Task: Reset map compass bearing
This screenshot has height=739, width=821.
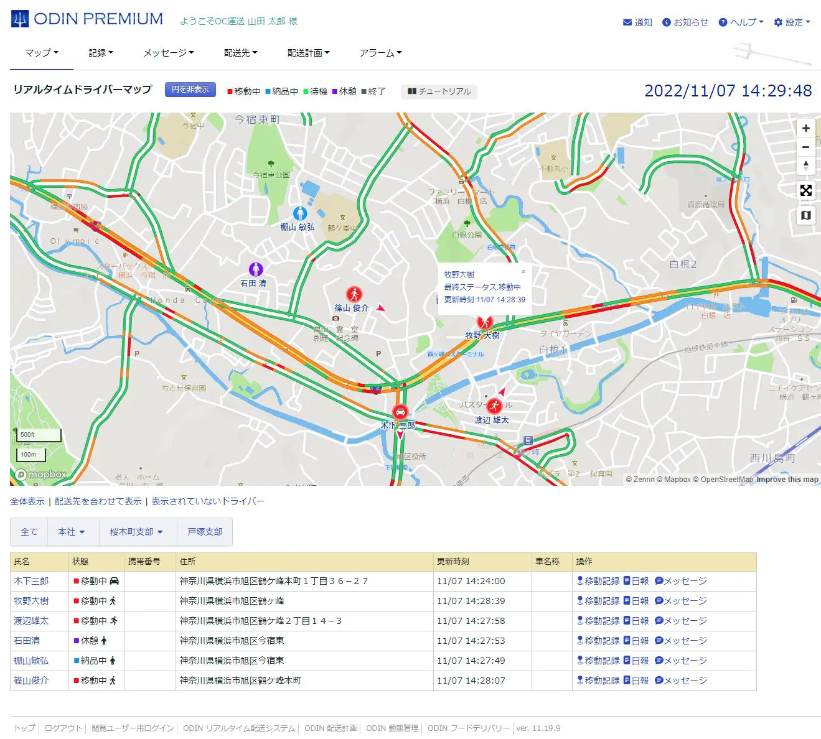Action: [805, 166]
